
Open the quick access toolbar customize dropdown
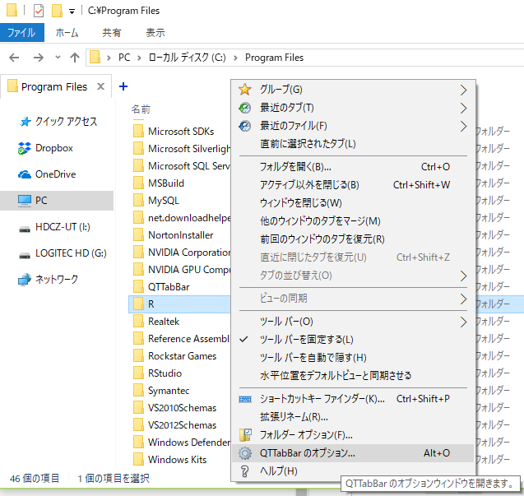tap(72, 12)
